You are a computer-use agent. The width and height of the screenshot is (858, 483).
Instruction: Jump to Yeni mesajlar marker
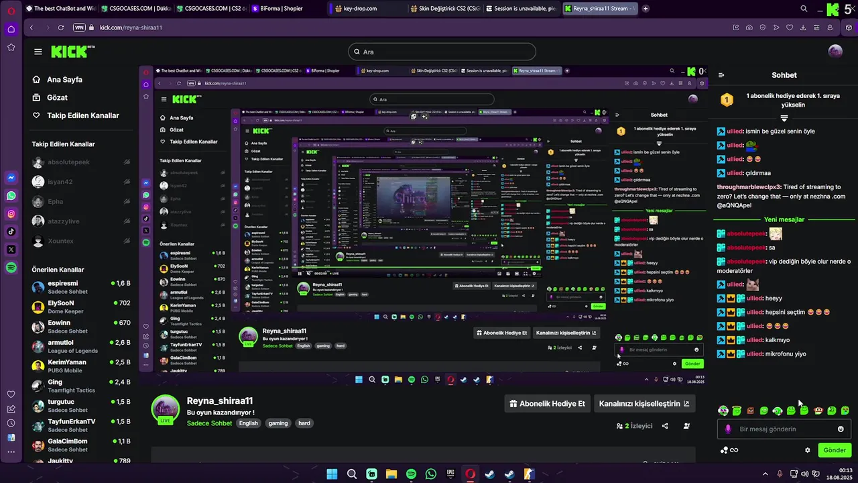coord(784,219)
